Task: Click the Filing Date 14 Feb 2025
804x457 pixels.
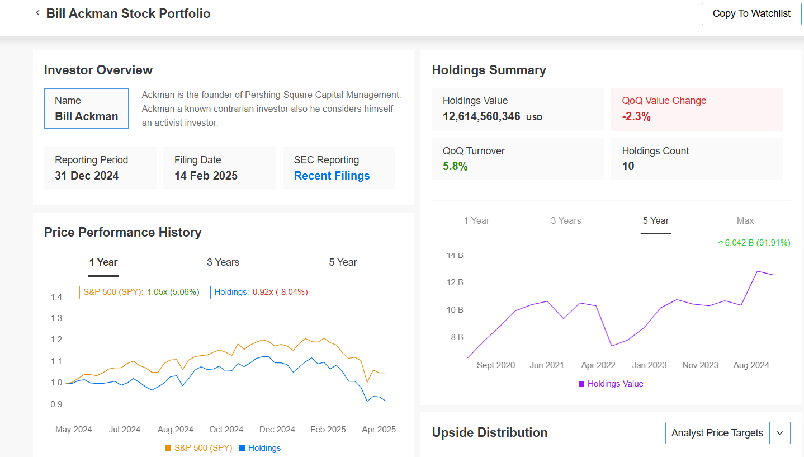Action: pyautogui.click(x=220, y=168)
